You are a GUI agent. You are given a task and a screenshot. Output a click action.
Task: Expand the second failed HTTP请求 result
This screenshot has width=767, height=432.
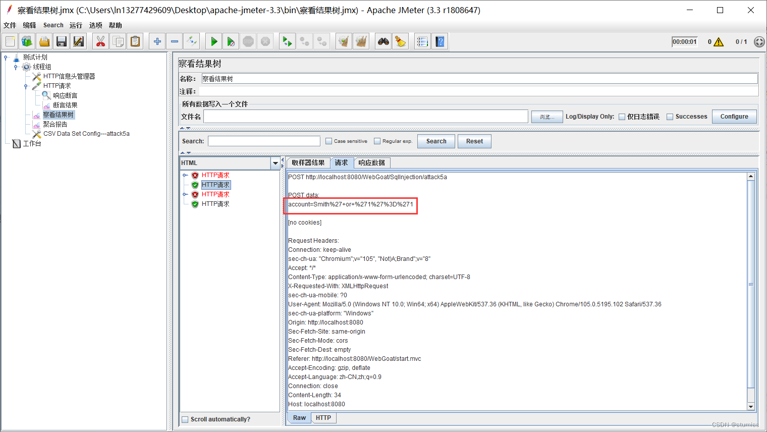tap(185, 194)
